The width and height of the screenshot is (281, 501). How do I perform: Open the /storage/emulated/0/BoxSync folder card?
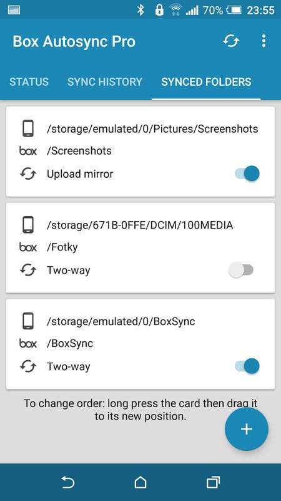pyautogui.click(x=140, y=344)
